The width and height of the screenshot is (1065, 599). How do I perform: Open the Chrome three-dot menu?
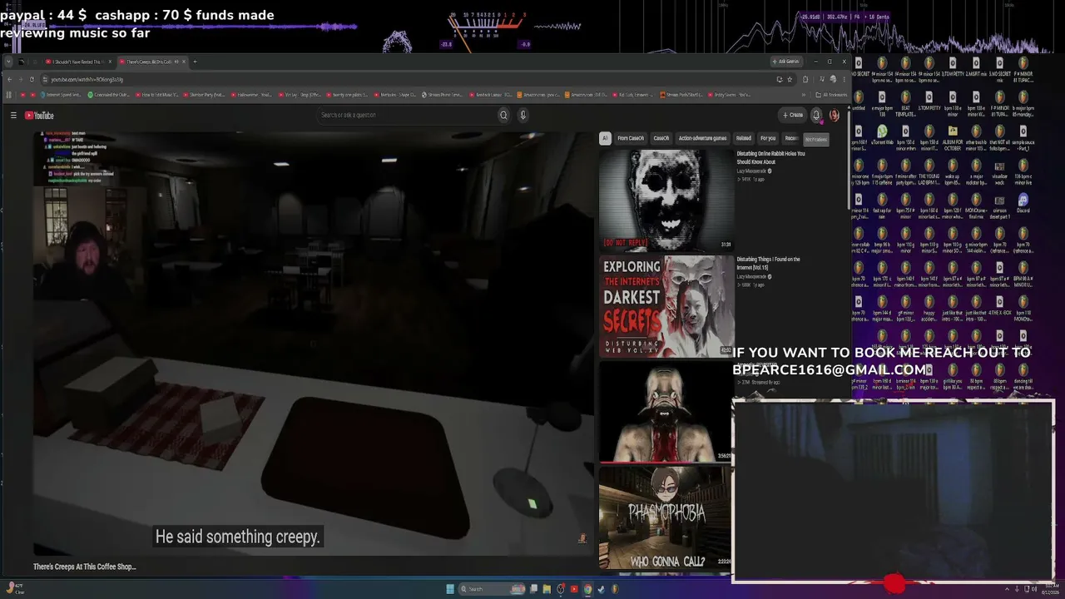pyautogui.click(x=843, y=80)
